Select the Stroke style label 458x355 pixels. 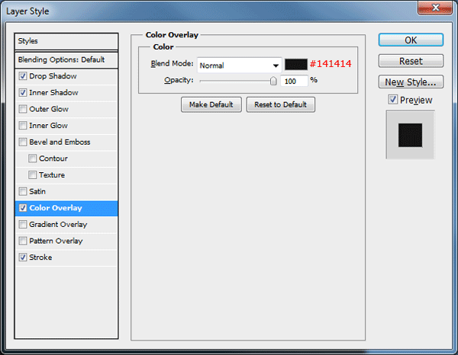[40, 257]
